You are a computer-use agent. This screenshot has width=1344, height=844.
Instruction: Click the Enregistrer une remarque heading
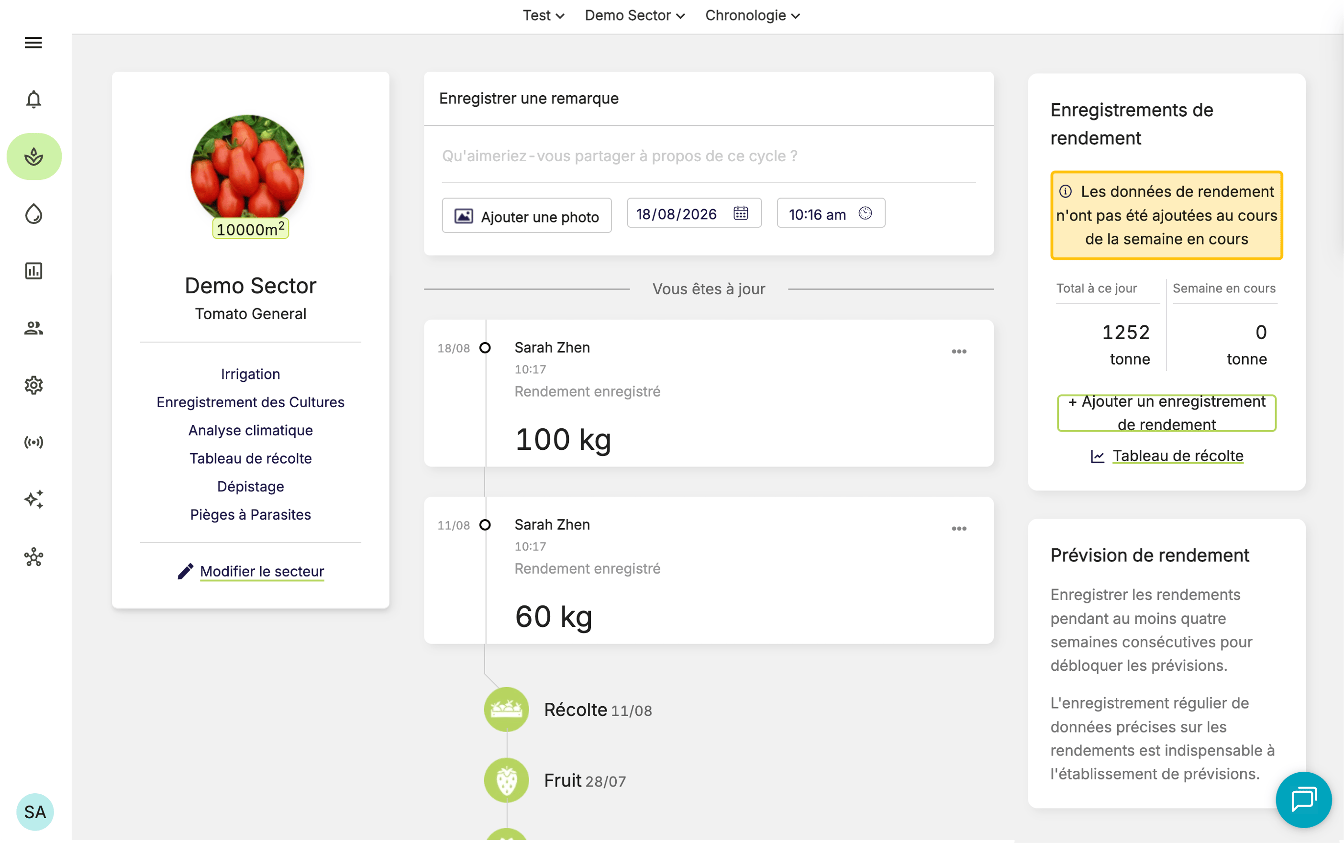pyautogui.click(x=529, y=99)
